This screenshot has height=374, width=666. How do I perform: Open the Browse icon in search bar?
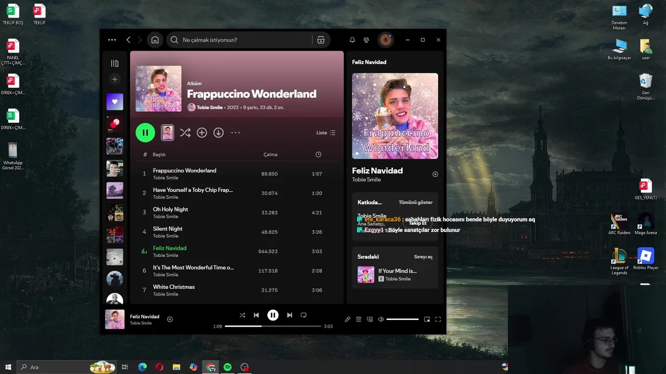[321, 40]
